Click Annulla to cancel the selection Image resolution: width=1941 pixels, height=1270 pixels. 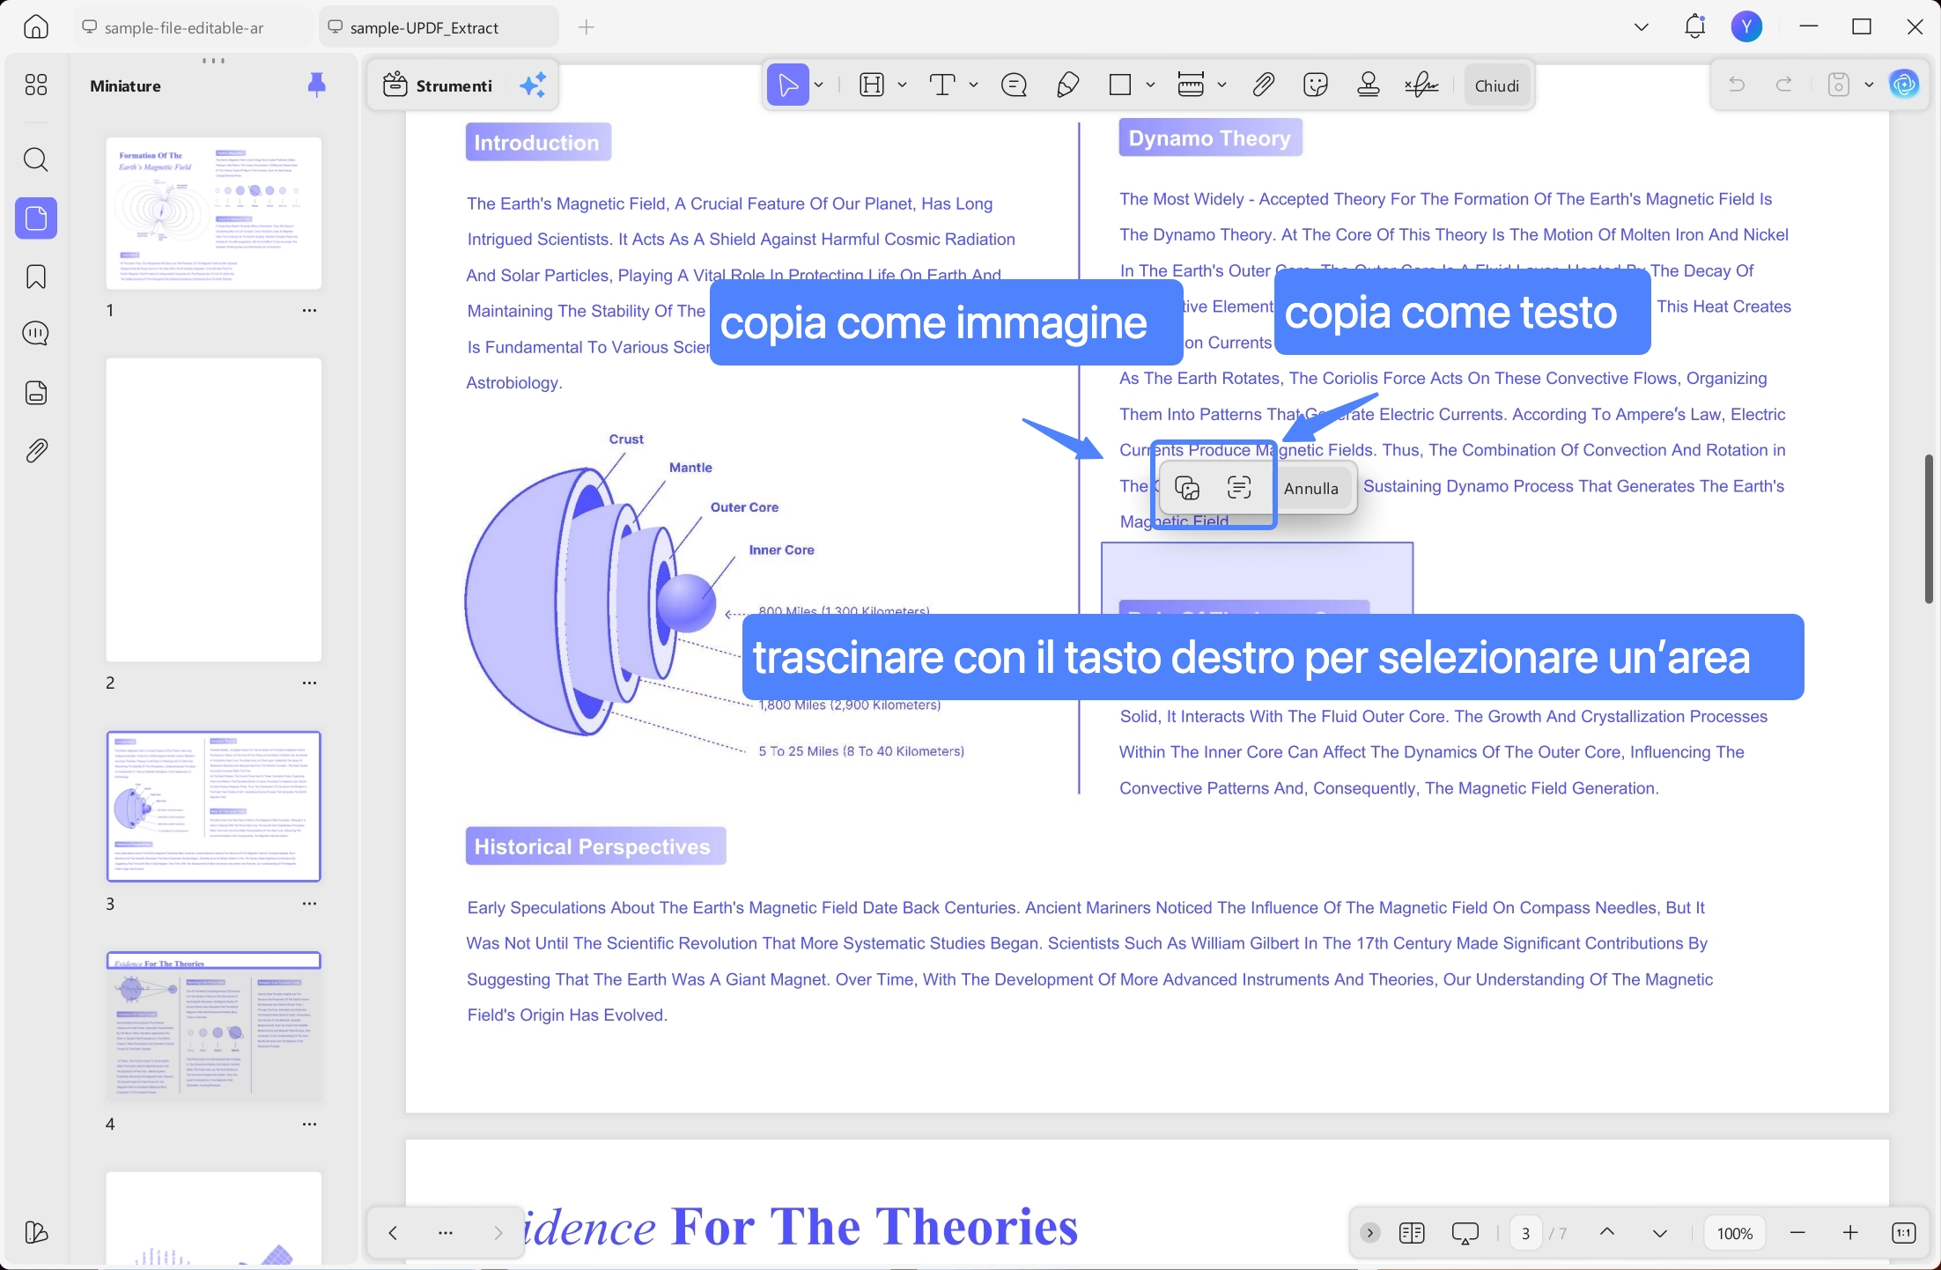coord(1311,488)
